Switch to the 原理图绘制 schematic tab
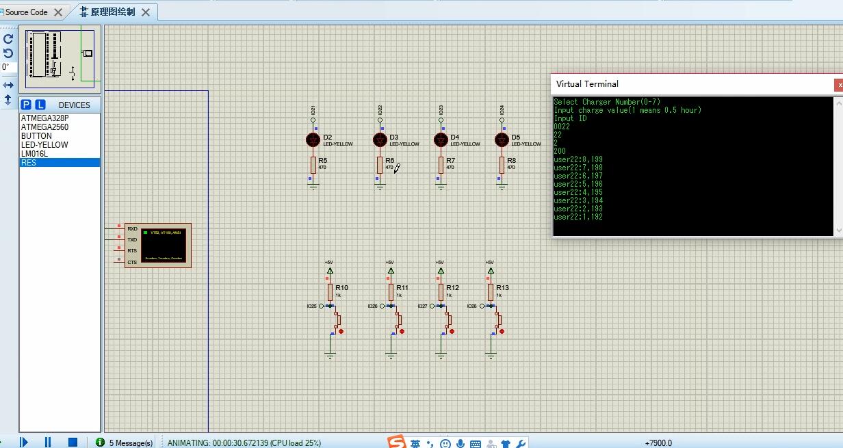843x448 pixels. pyautogui.click(x=113, y=12)
